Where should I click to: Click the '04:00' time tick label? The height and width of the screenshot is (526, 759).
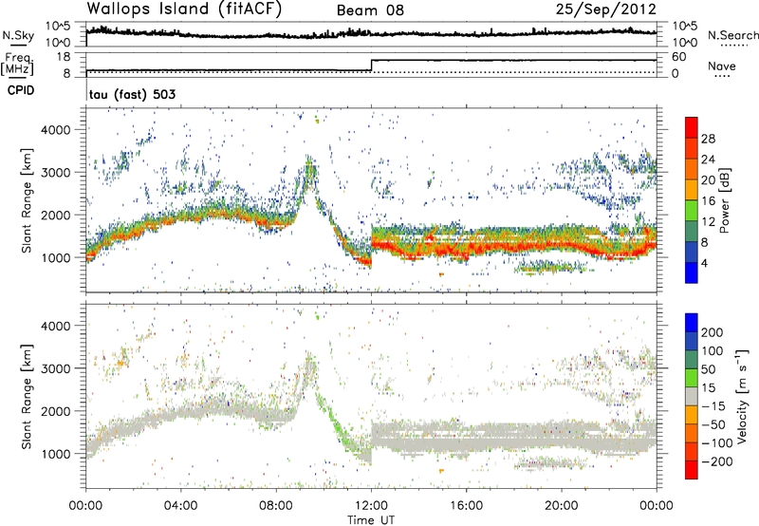point(180,506)
